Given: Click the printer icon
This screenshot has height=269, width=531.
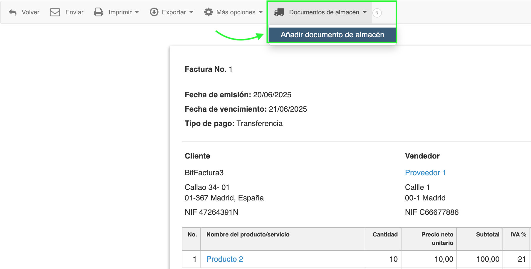Looking at the screenshot, I should click(98, 12).
